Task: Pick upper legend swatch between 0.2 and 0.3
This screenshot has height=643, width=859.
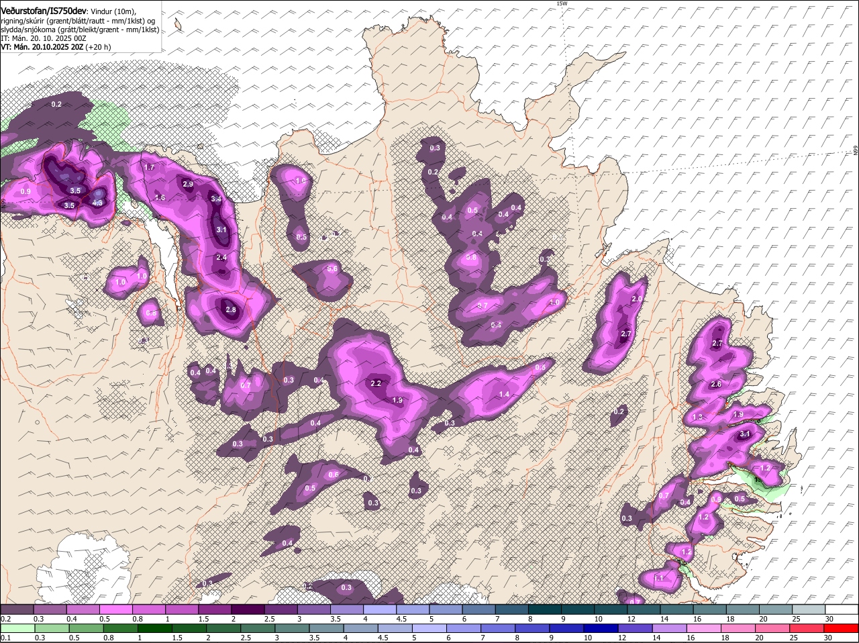Action: [17, 609]
